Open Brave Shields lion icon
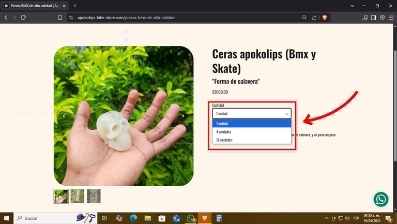This screenshot has height=224, width=397. [325, 18]
